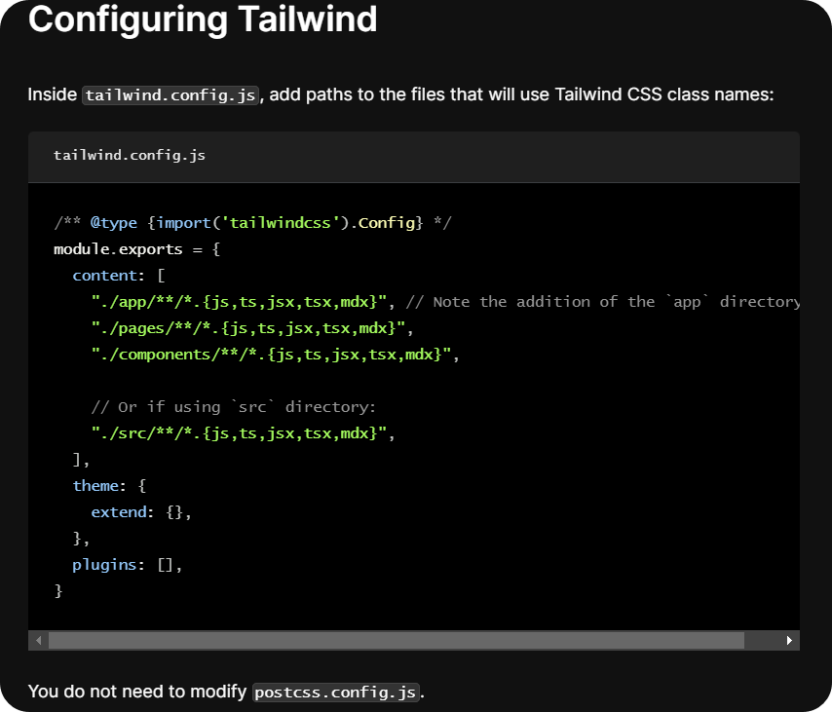Click the 'theme: {' line

[109, 486]
